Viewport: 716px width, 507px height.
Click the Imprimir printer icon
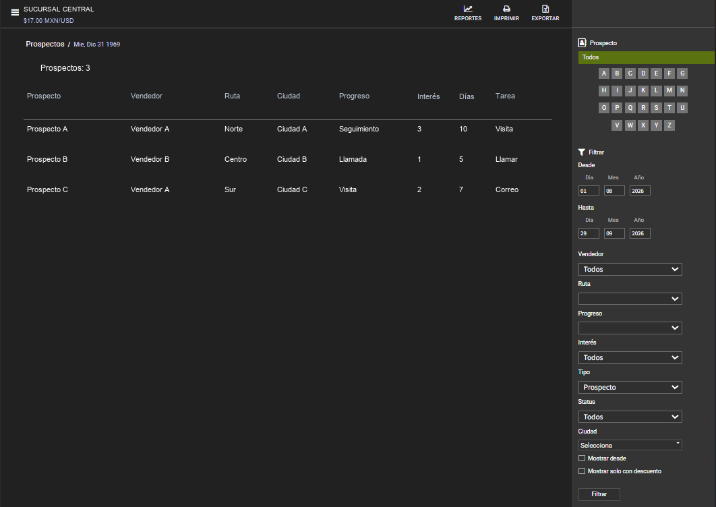(x=506, y=9)
